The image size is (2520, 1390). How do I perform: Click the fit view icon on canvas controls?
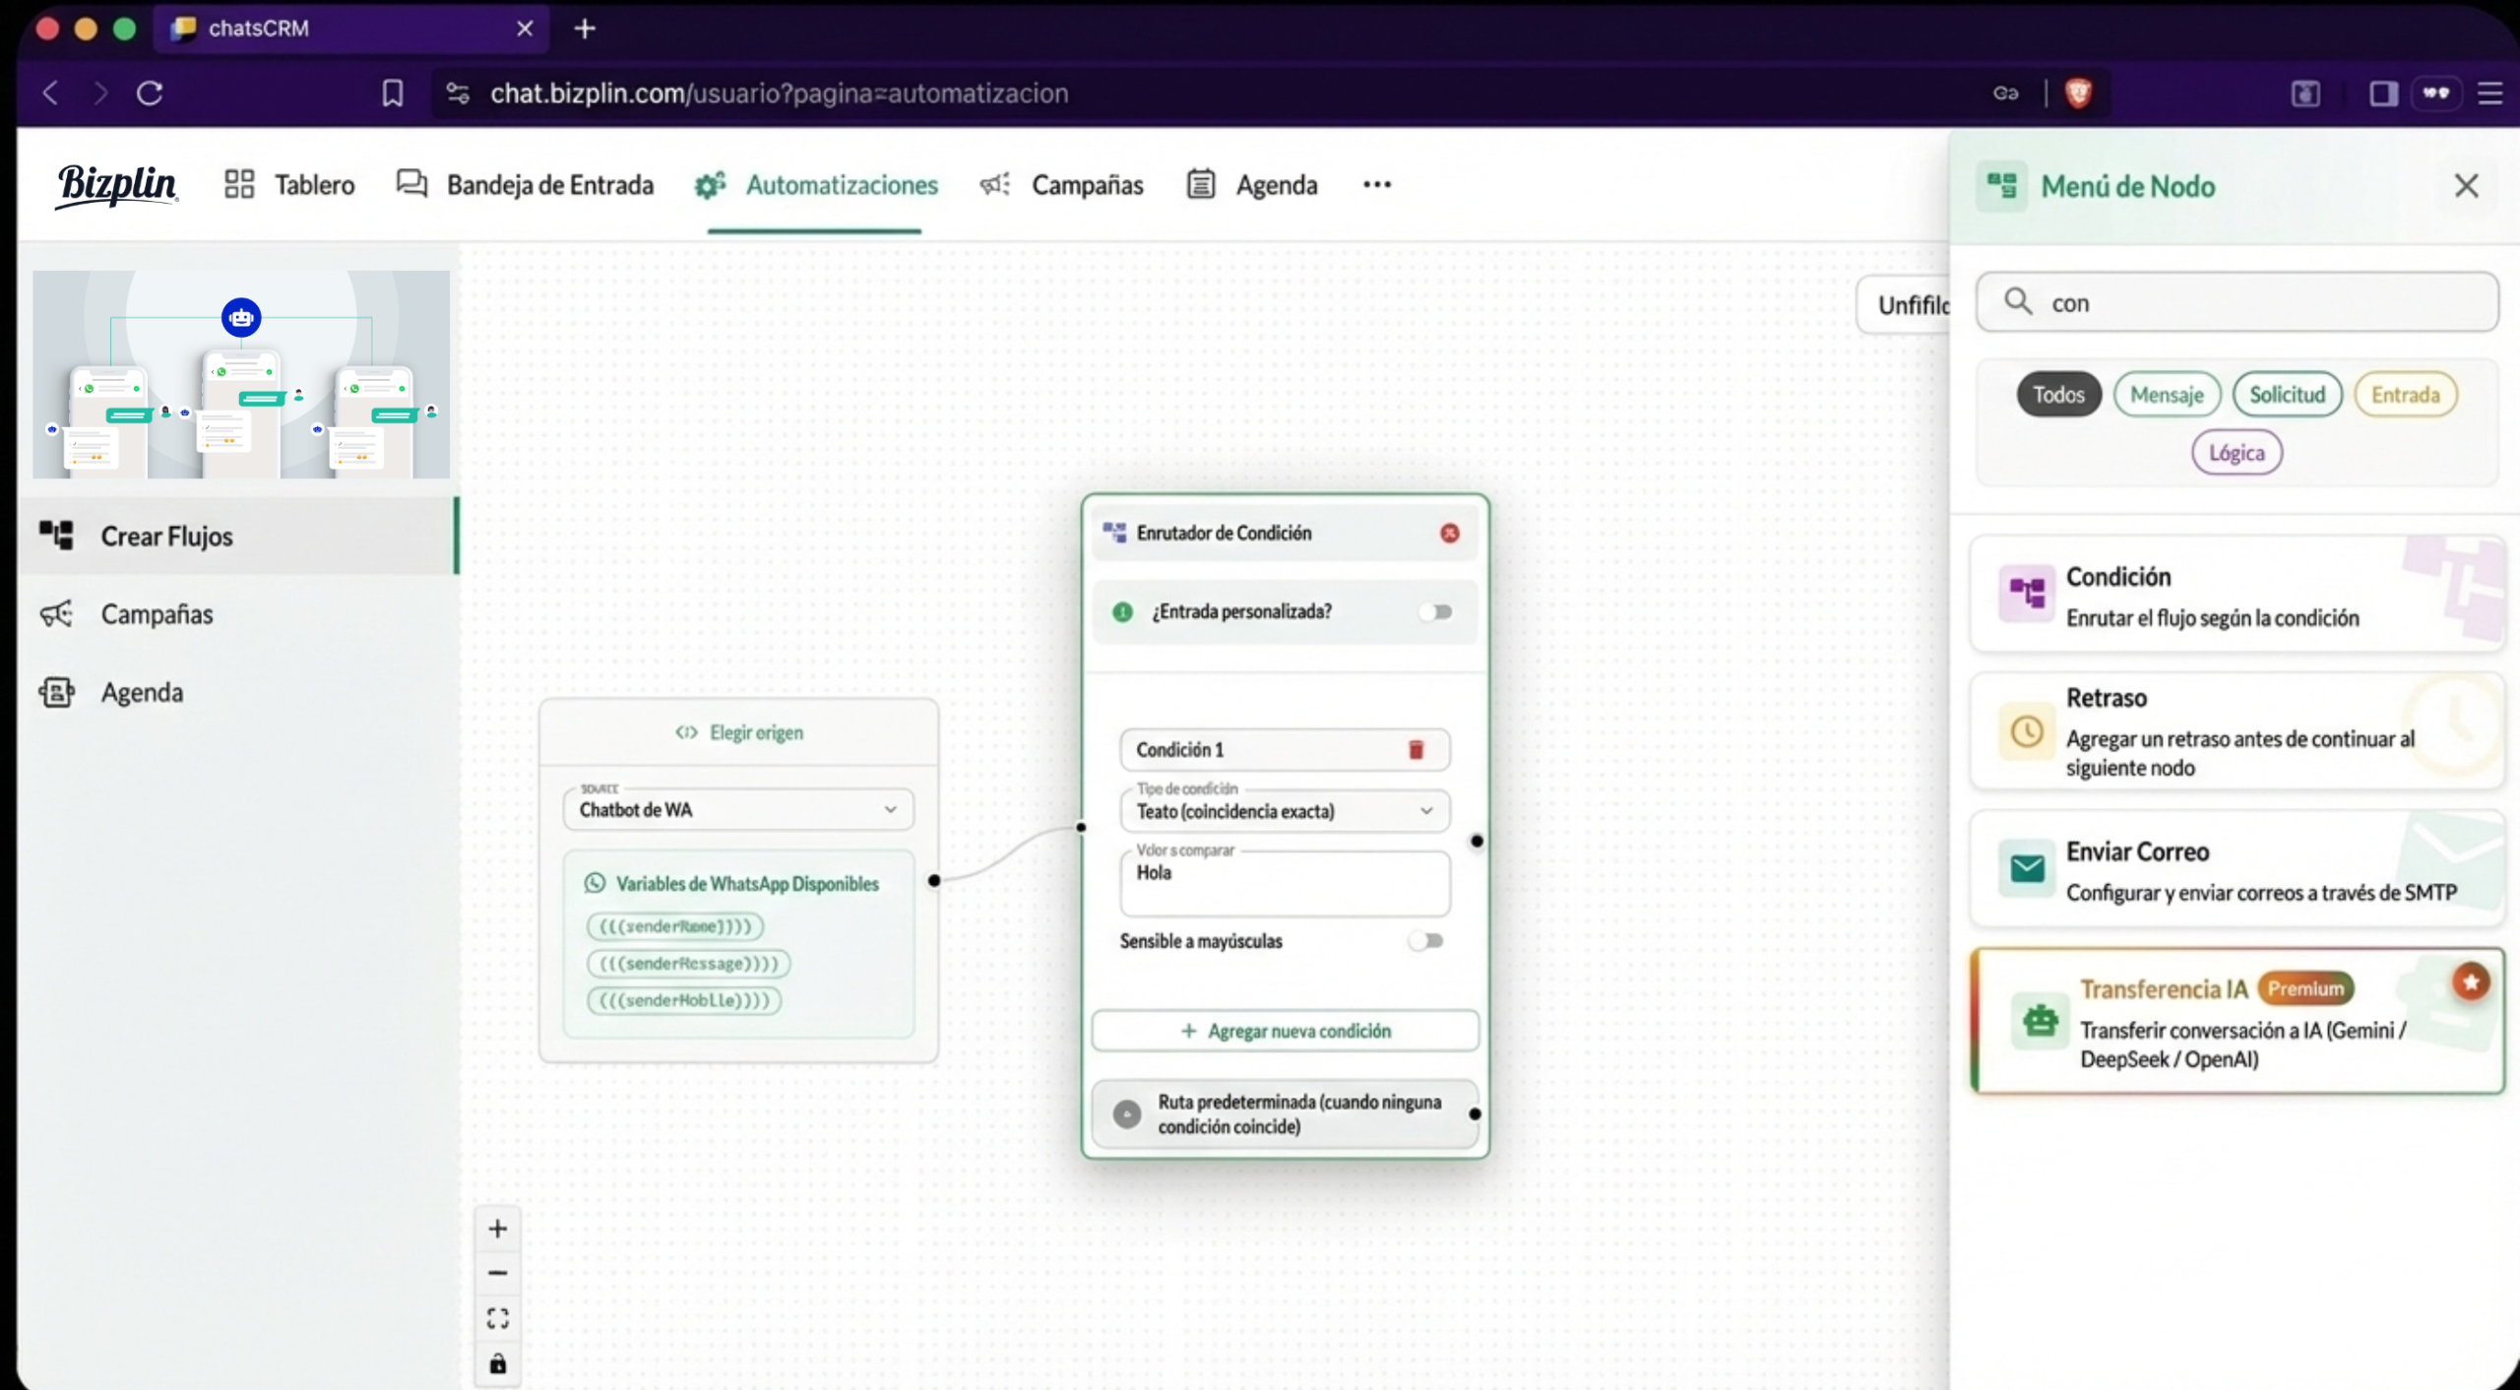498,1318
